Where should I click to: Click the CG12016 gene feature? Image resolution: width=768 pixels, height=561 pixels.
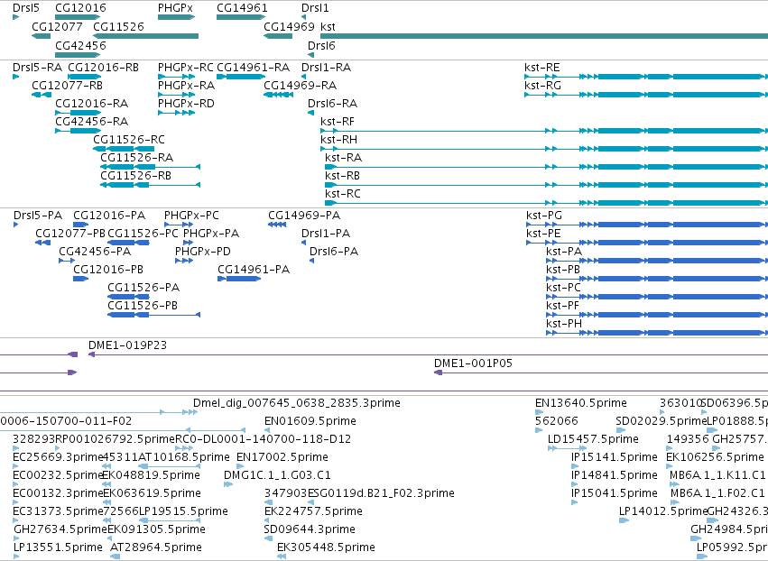(78, 17)
